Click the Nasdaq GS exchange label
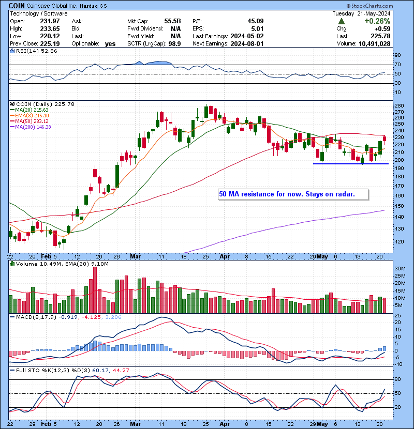Image resolution: width=414 pixels, height=429 pixels. (x=93, y=6)
